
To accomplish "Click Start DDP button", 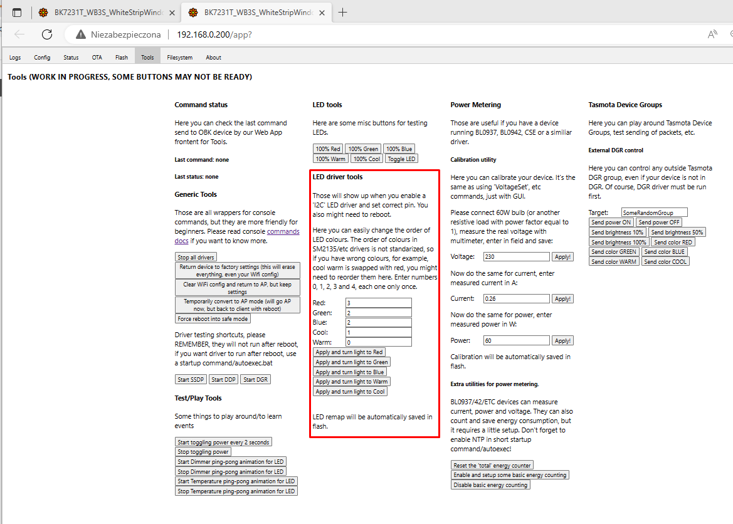I will [x=223, y=380].
